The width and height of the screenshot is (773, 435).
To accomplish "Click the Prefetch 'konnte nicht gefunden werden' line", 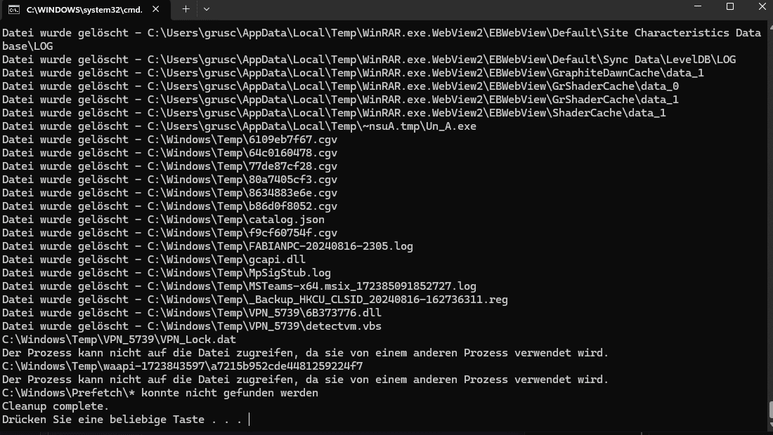I will coord(160,393).
